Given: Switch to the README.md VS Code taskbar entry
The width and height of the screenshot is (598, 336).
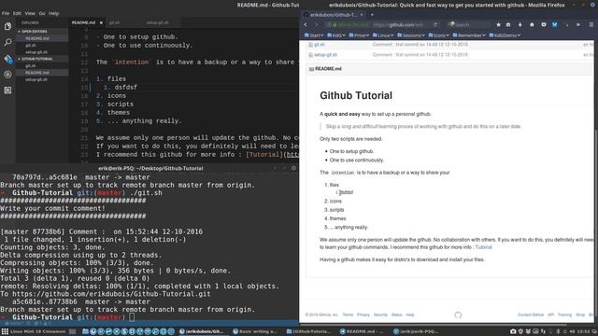Looking at the screenshot, I should pos(362,332).
